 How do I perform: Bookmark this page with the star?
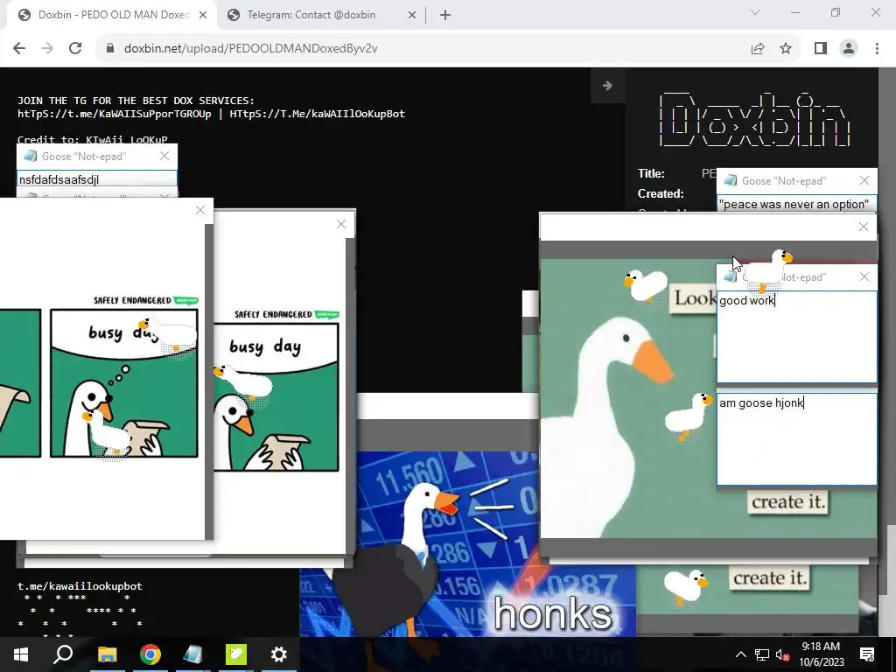tap(786, 49)
